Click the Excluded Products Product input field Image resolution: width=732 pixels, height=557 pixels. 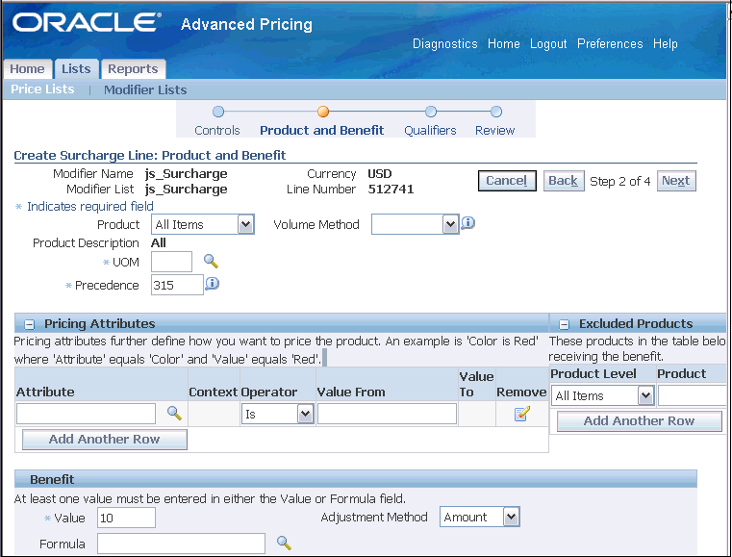[693, 396]
